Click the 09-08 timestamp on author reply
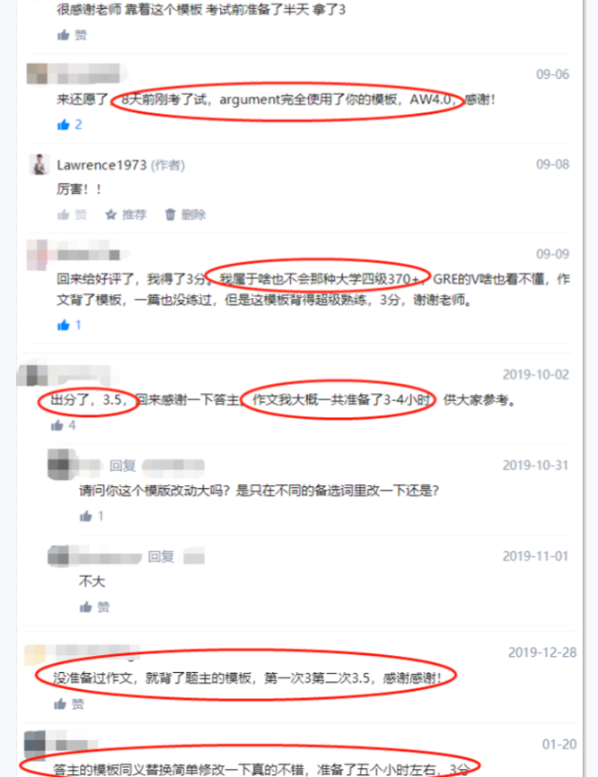 coord(552,164)
